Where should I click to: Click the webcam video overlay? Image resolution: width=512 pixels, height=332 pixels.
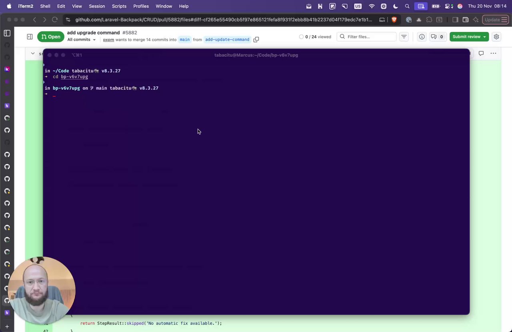pyautogui.click(x=42, y=290)
